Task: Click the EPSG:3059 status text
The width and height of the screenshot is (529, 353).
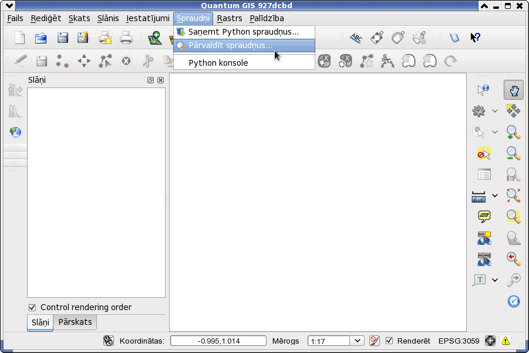Action: pos(459,341)
